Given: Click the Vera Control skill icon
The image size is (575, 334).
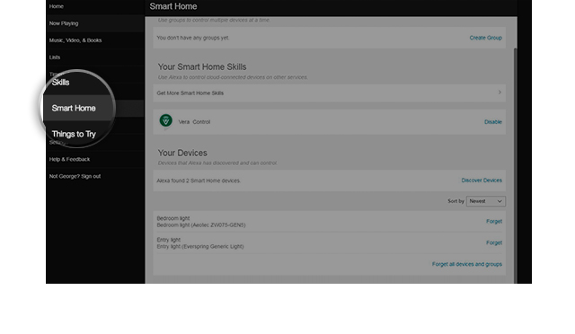Looking at the screenshot, I should click(165, 120).
